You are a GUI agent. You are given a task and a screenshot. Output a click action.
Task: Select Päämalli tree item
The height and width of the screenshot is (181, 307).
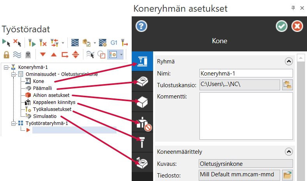click(x=42, y=88)
